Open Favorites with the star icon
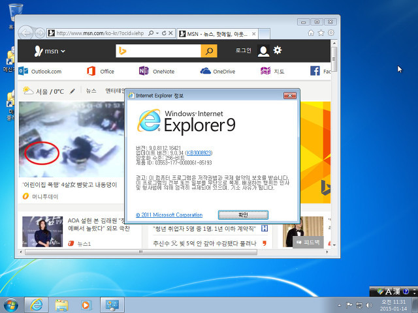418x313 pixels. coord(321,33)
